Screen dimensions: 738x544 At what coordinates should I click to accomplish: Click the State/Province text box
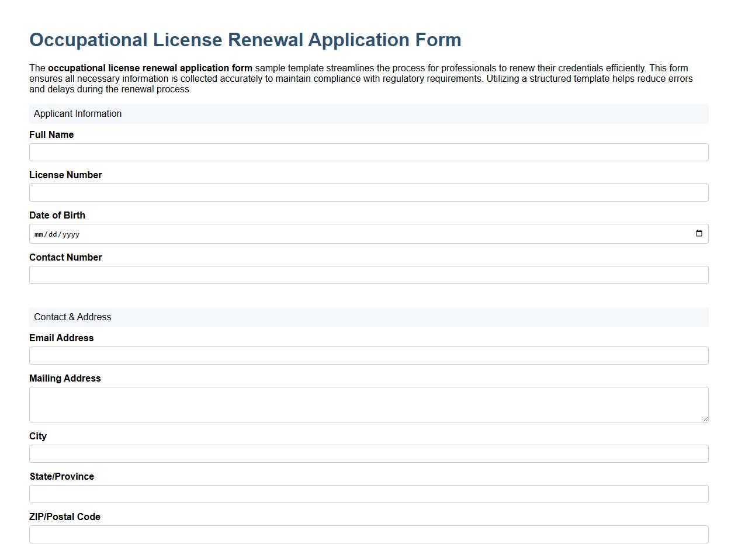point(369,494)
